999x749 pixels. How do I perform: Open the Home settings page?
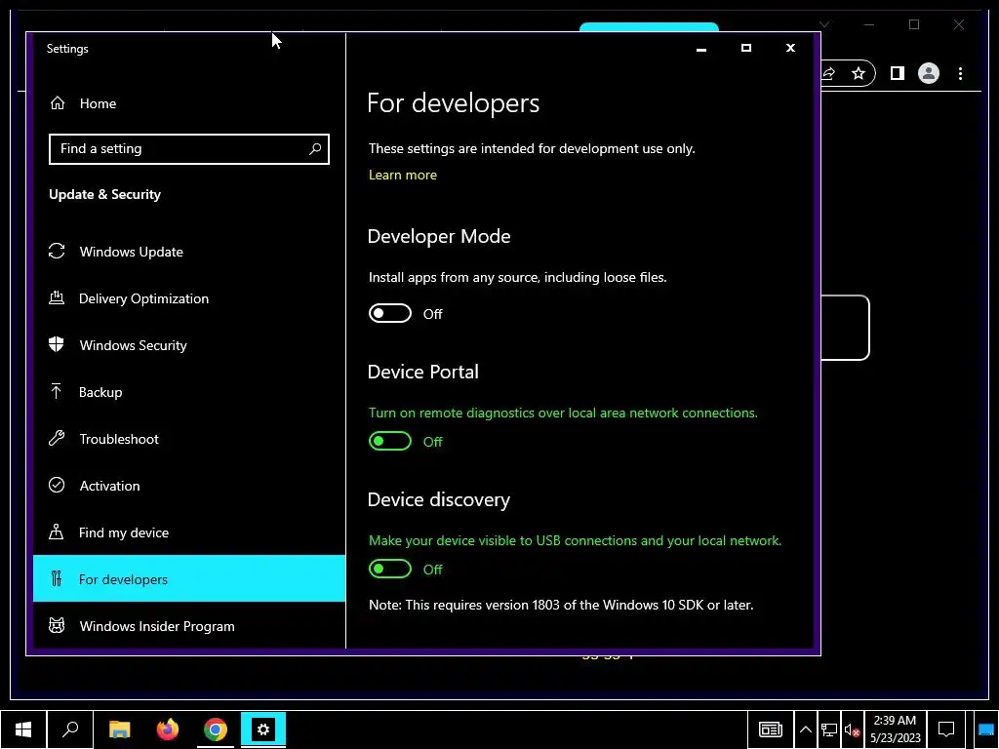(x=188, y=103)
